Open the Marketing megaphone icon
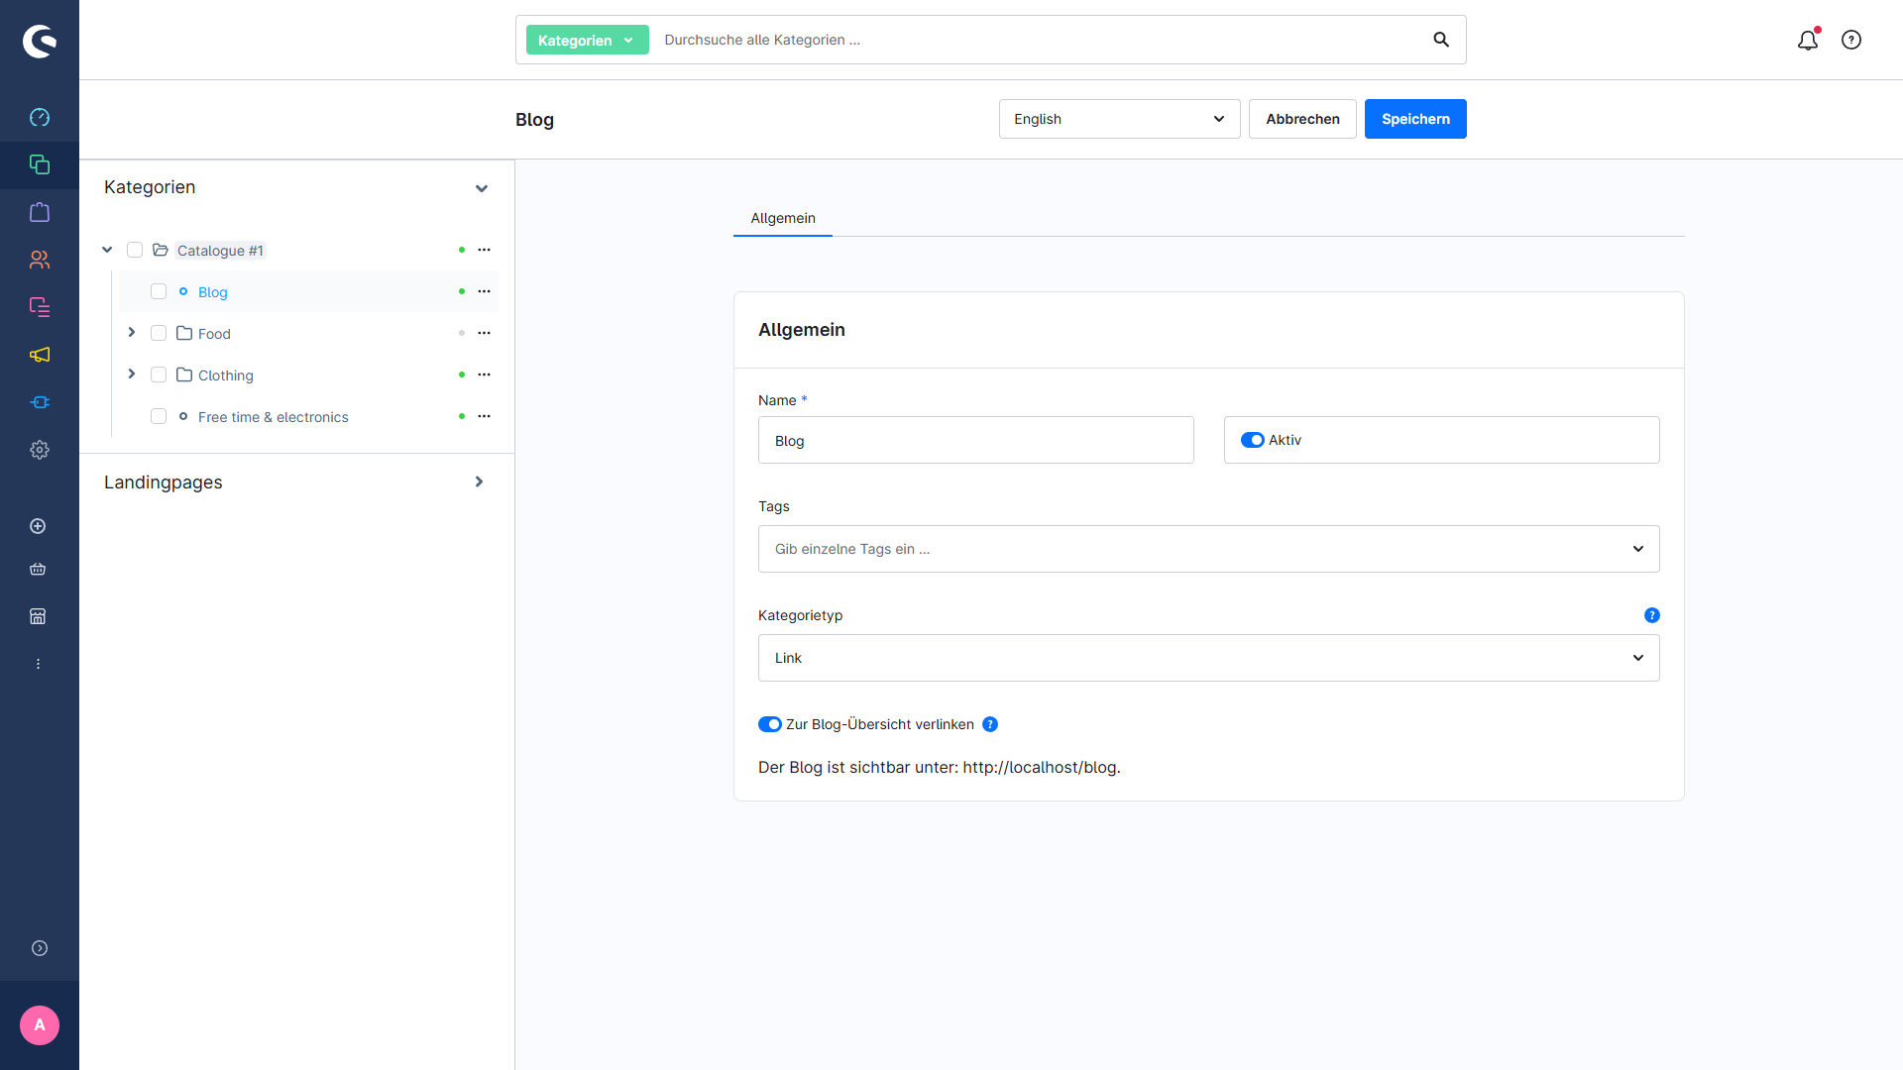This screenshot has height=1070, width=1903. [40, 355]
